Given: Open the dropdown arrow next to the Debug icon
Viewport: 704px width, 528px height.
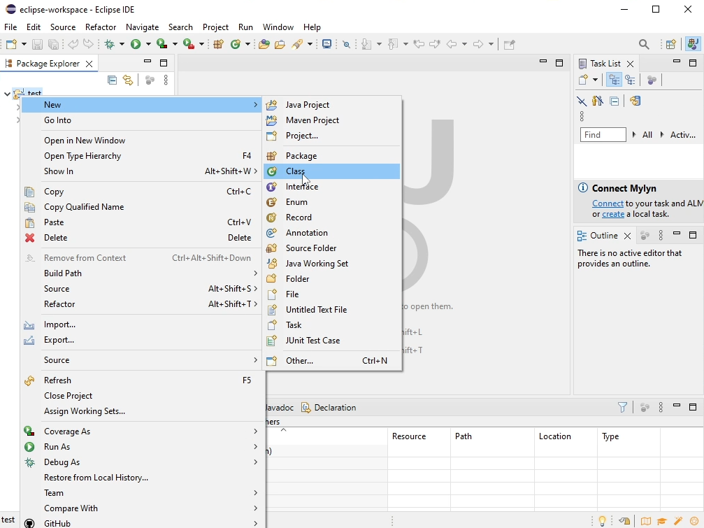Looking at the screenshot, I should point(121,44).
